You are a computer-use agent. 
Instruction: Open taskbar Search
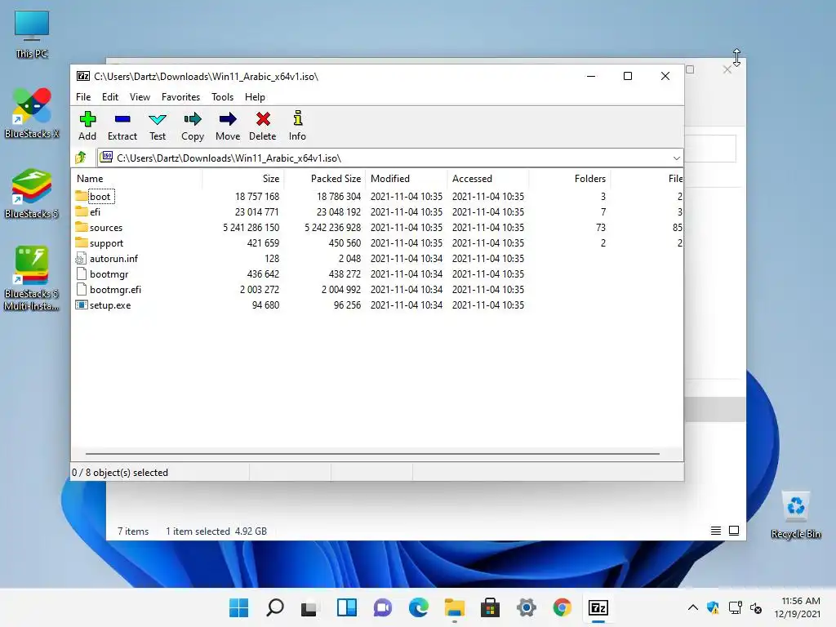point(275,607)
